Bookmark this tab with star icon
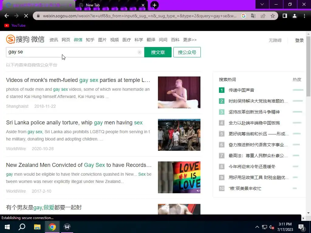This screenshot has width=311, height=233. click(273, 16)
